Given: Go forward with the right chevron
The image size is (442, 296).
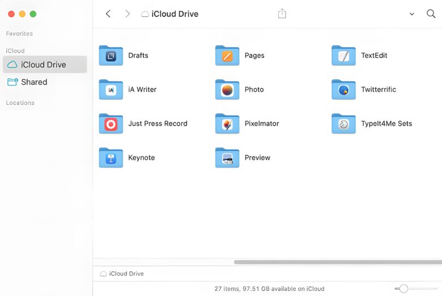Looking at the screenshot, I should [x=127, y=14].
